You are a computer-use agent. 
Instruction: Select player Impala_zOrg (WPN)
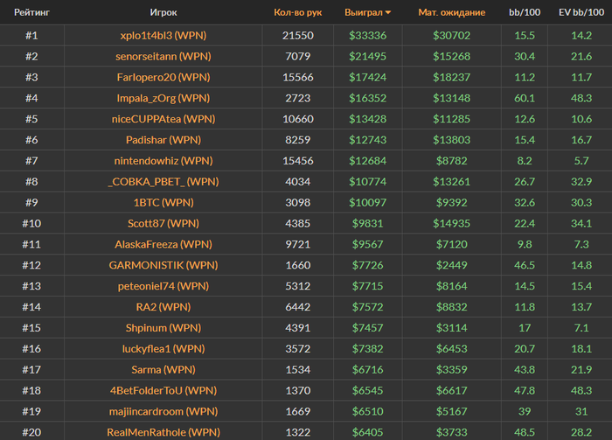coord(163,98)
